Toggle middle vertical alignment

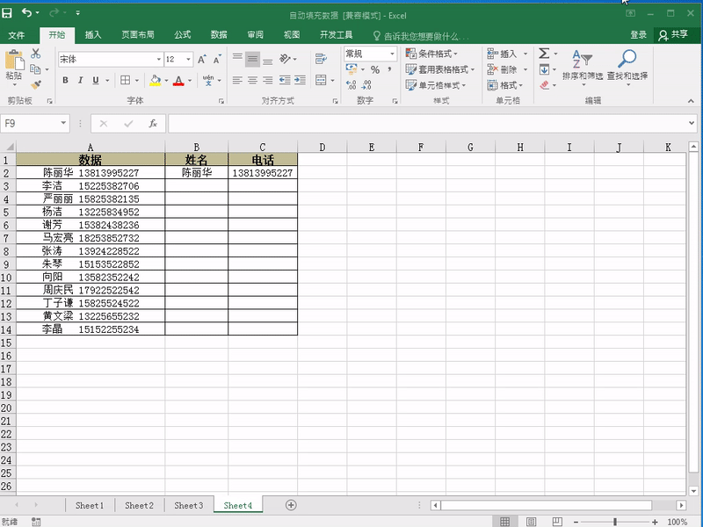click(x=252, y=59)
